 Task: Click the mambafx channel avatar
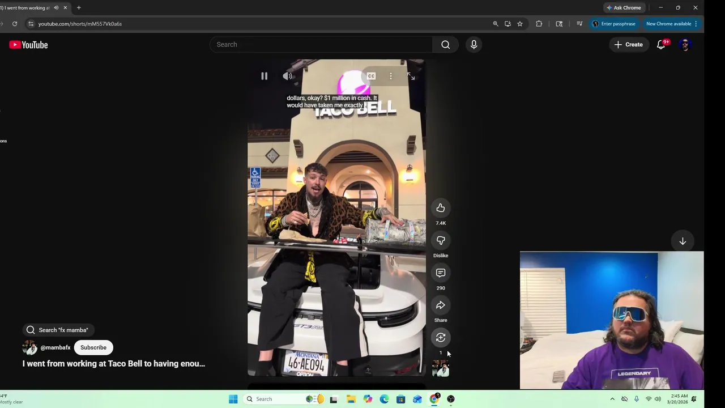point(29,347)
